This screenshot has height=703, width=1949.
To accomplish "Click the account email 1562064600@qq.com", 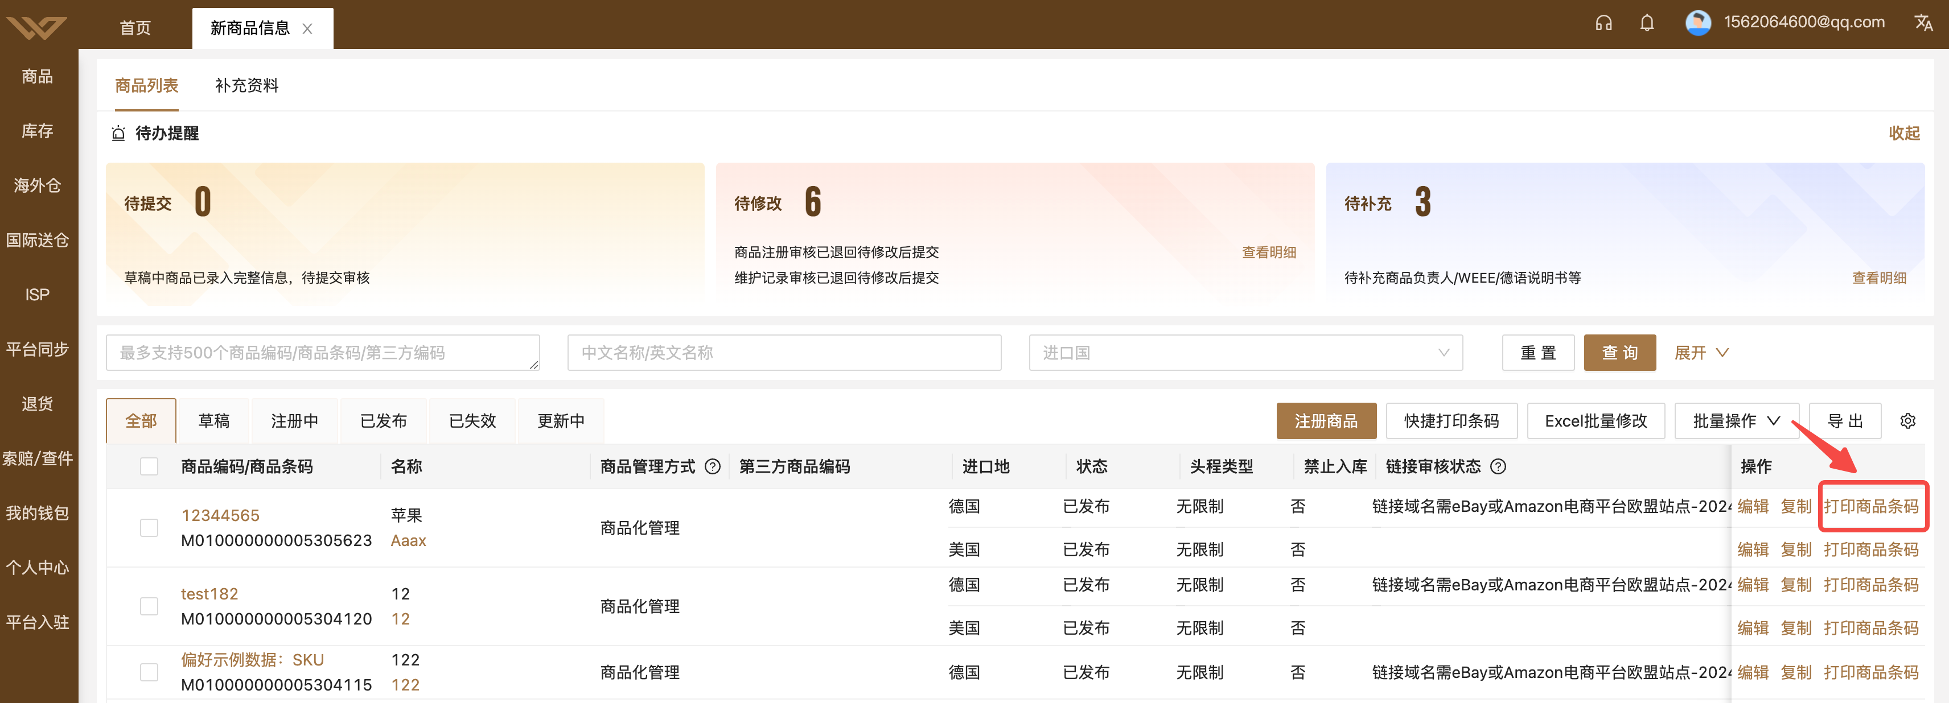I will [1804, 22].
